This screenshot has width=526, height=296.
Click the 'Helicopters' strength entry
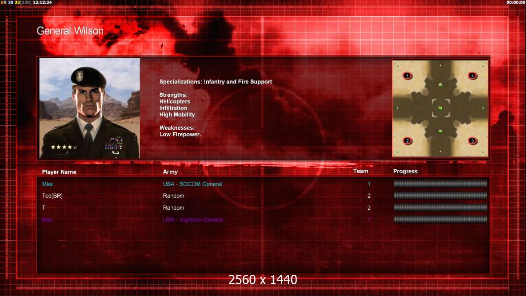pos(175,102)
